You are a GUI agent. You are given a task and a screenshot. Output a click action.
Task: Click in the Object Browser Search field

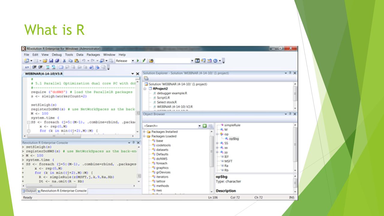tap(170, 126)
